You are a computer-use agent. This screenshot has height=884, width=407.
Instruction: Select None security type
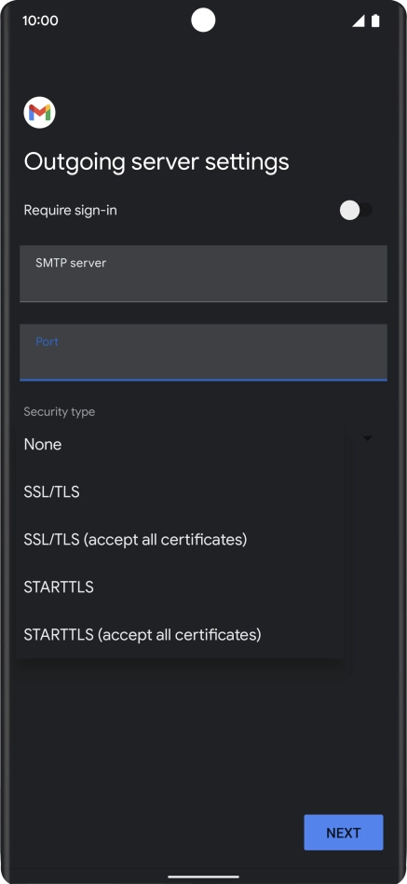tap(180, 444)
